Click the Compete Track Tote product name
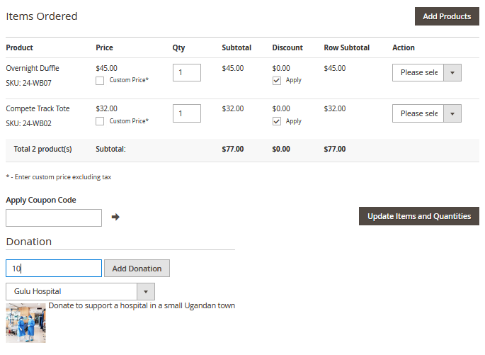This screenshot has width=485, height=355. click(x=38, y=108)
